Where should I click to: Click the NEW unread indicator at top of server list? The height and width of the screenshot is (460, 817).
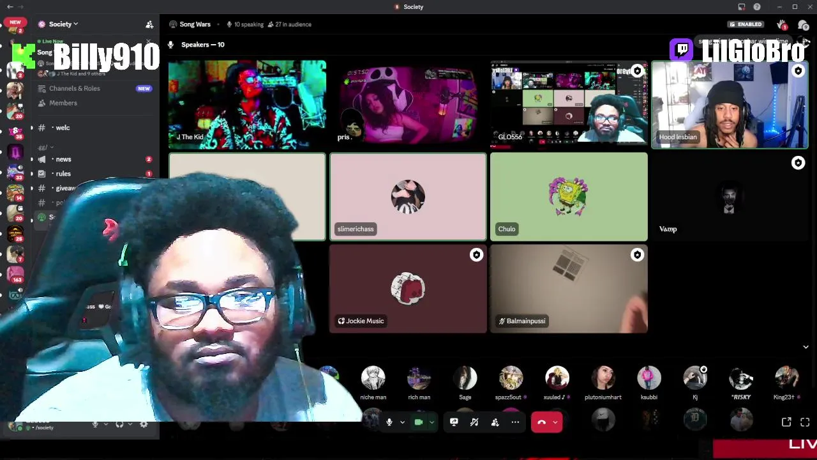(15, 22)
